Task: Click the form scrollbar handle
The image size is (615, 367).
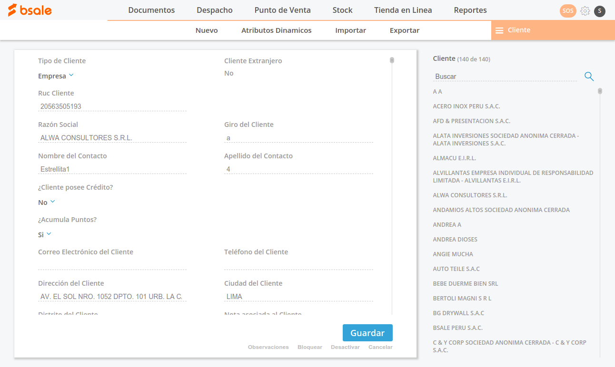Action: (x=392, y=60)
